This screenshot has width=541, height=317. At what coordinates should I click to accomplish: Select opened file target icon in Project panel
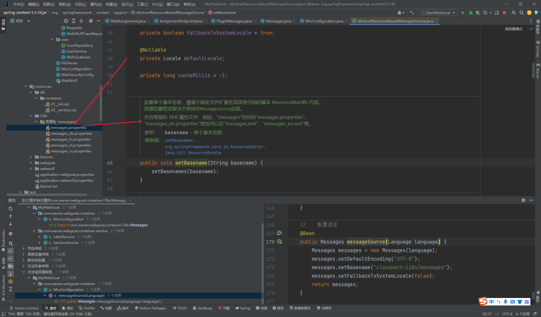pos(66,21)
